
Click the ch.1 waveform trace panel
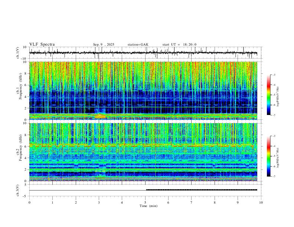point(146,53)
